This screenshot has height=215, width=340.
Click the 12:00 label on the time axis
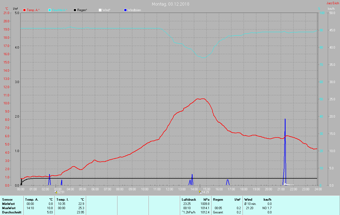169,189
